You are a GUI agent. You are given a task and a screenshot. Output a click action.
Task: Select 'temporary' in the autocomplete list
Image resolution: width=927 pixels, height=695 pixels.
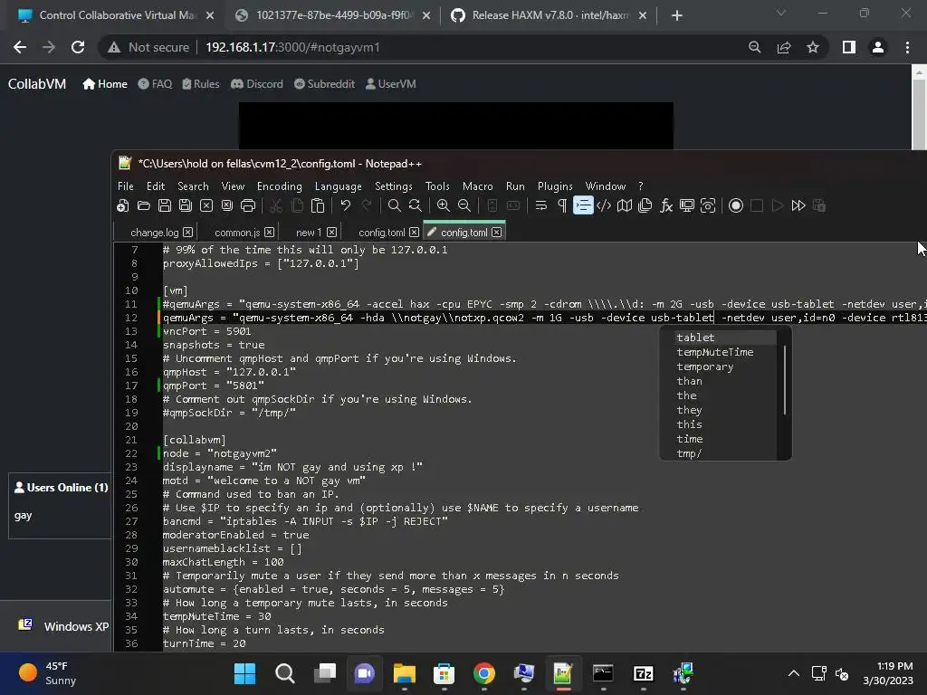(x=705, y=367)
